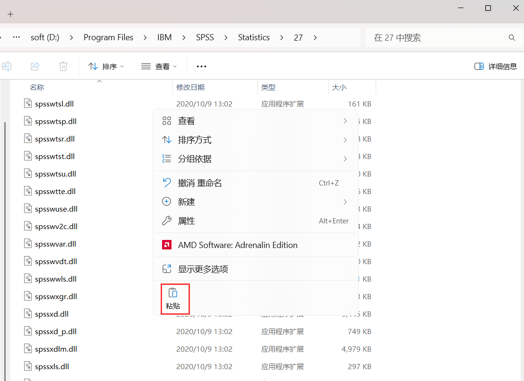Click the spssxls.dll file icon

click(28, 366)
